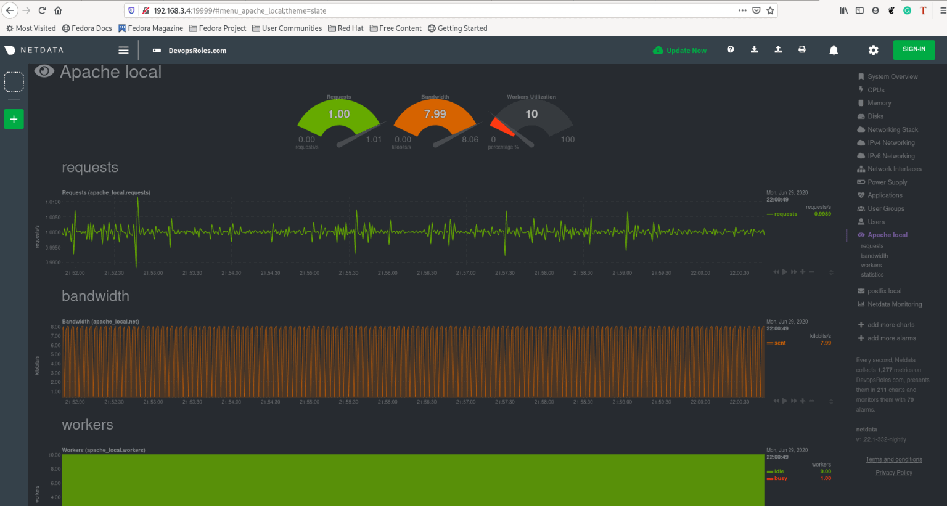Toggle the 'idle' workers dimension legend
Viewport: 947px width, 506px height.
779,471
